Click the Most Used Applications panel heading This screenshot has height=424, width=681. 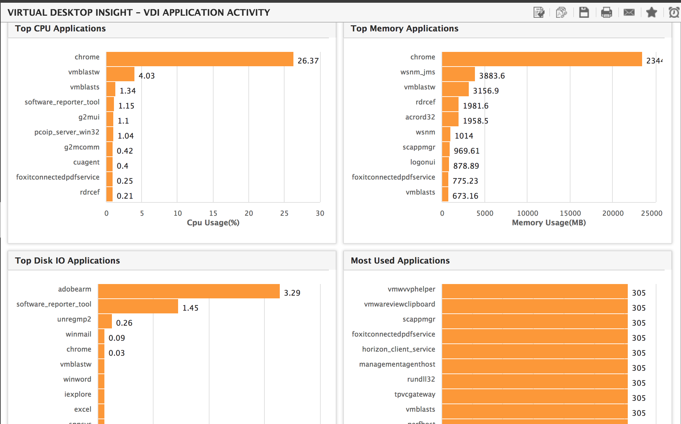tap(400, 261)
